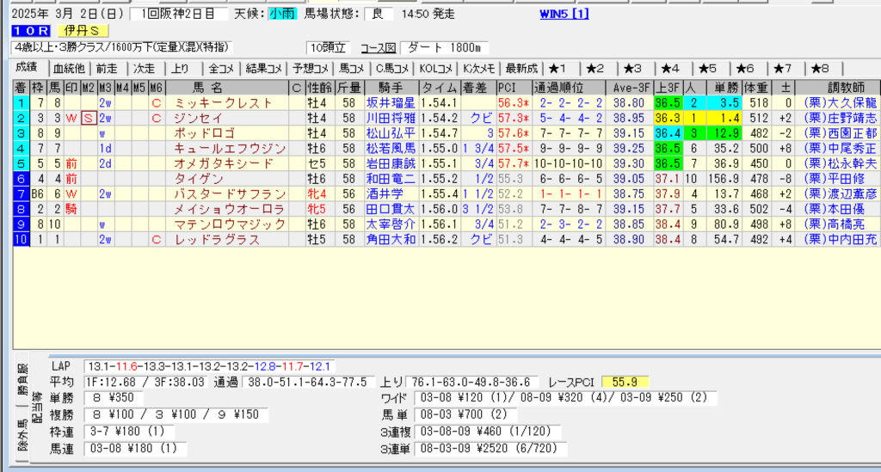Sort by the PCI column header

tap(513, 88)
